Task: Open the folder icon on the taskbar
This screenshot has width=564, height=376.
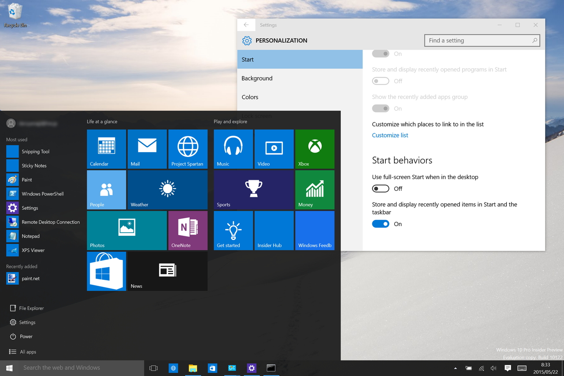Action: pos(193,368)
